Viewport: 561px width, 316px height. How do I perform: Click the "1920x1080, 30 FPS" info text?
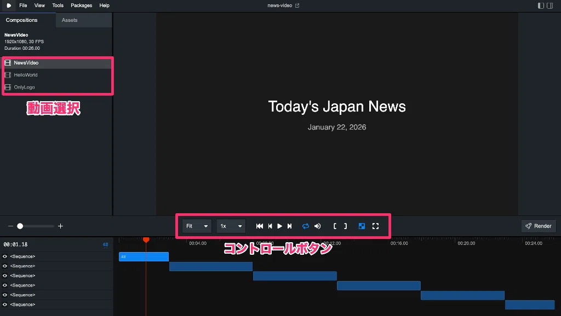(24, 42)
